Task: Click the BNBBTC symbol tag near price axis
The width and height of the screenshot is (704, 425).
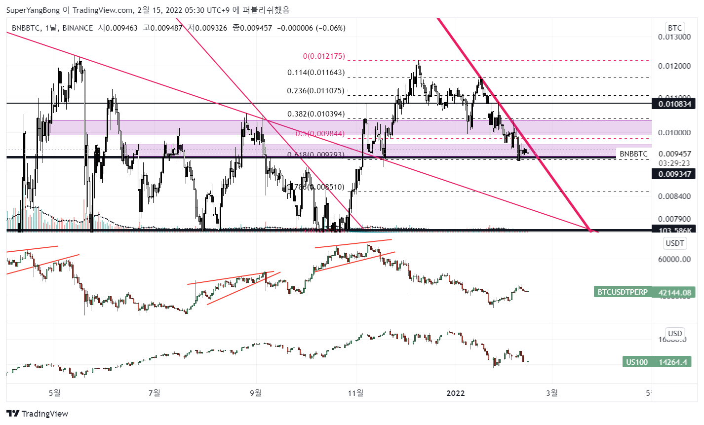Action: [634, 154]
